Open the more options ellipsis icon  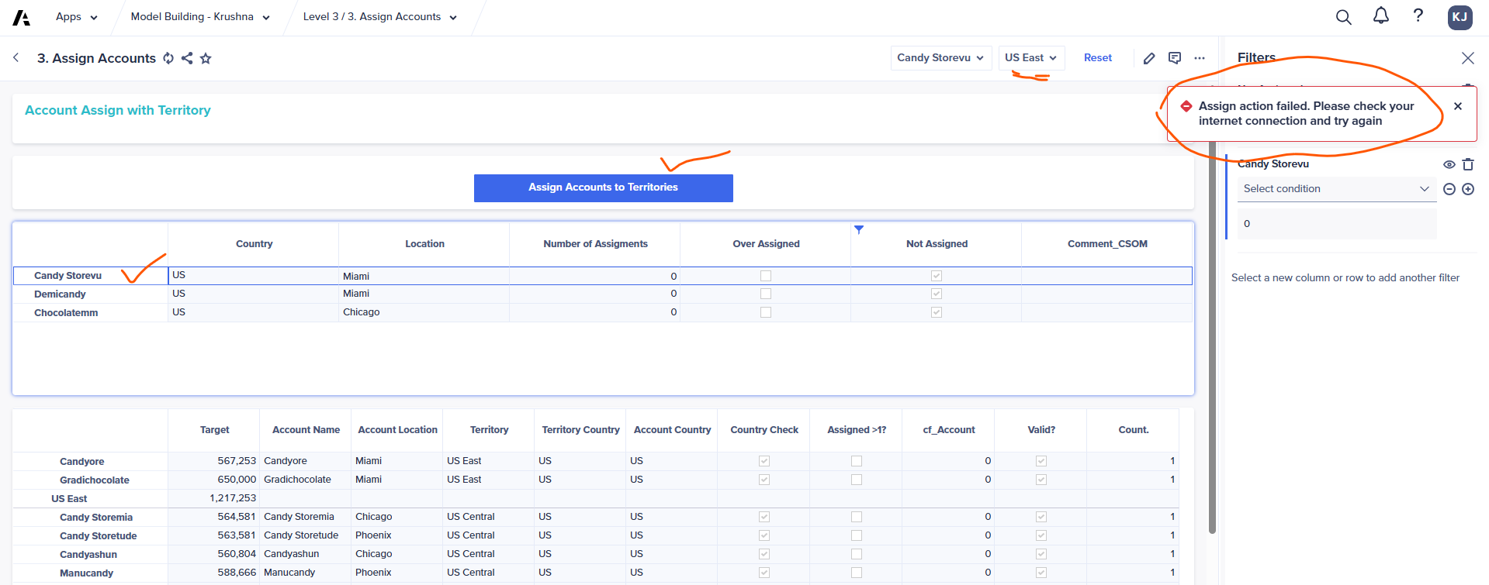click(1200, 58)
